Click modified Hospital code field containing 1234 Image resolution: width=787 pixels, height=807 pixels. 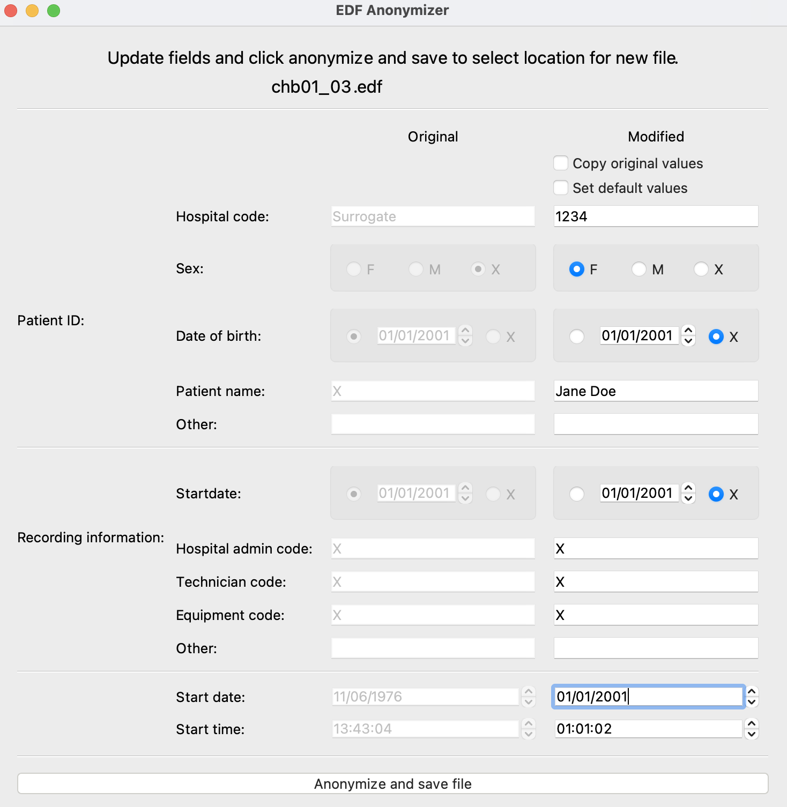(x=656, y=216)
